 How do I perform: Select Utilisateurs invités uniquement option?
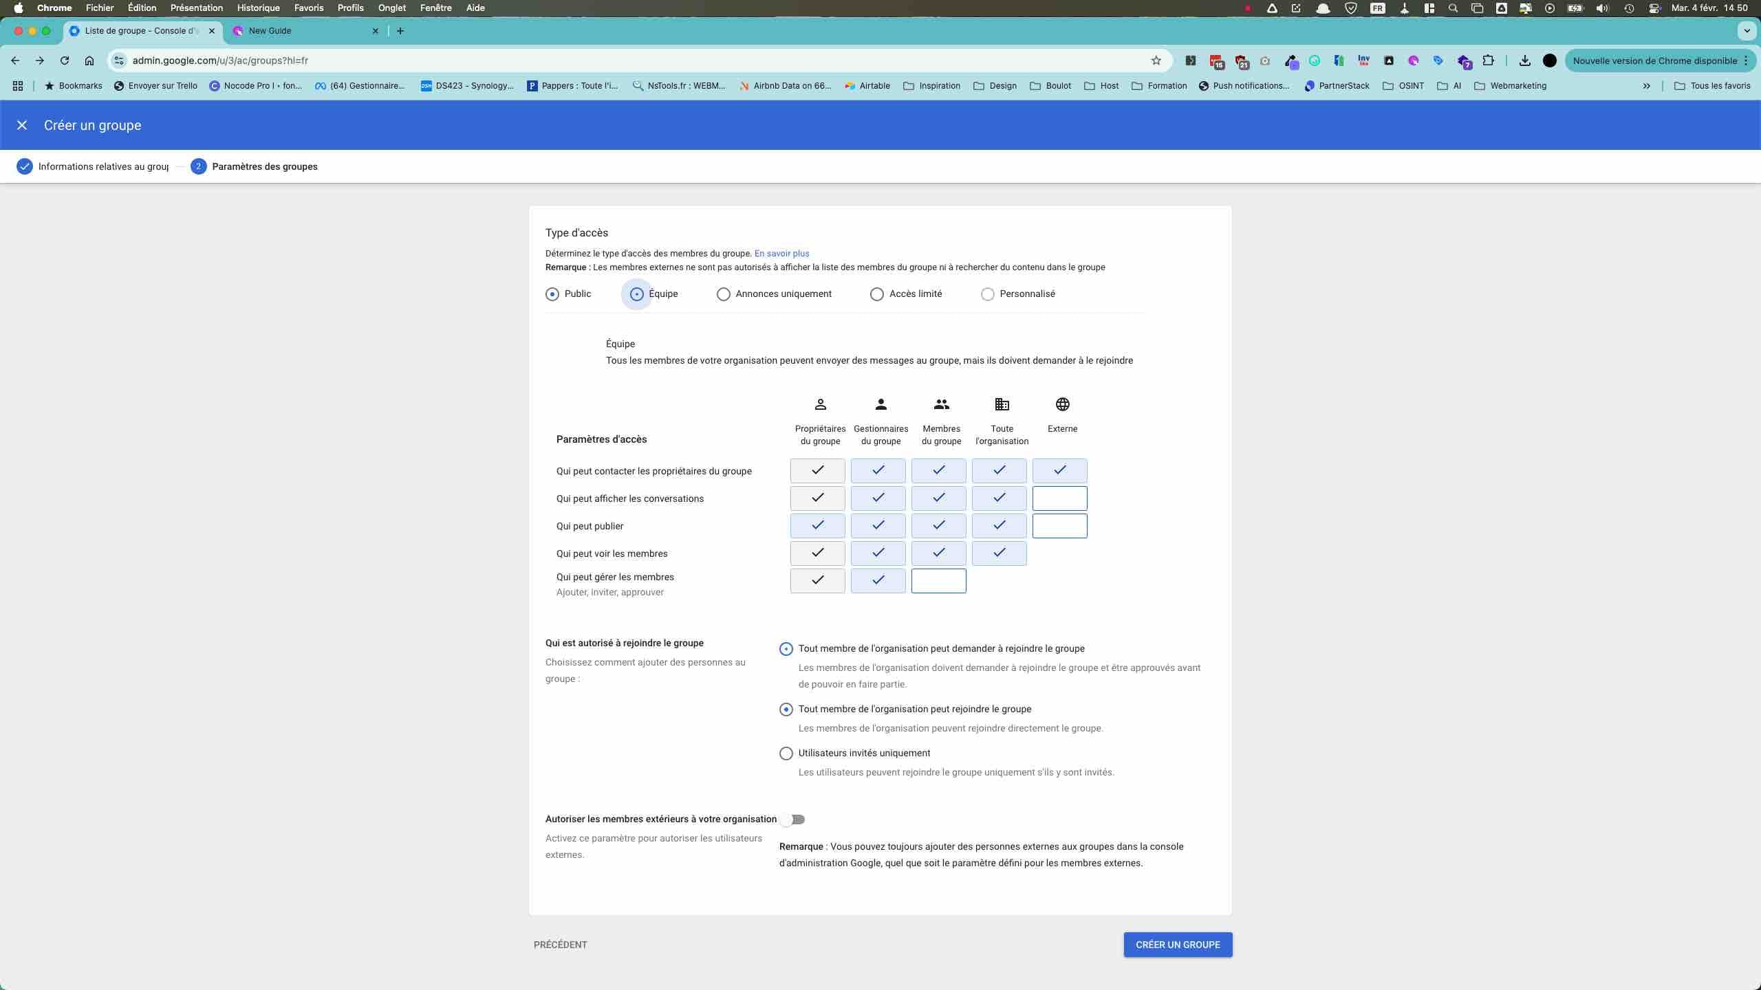tap(786, 753)
